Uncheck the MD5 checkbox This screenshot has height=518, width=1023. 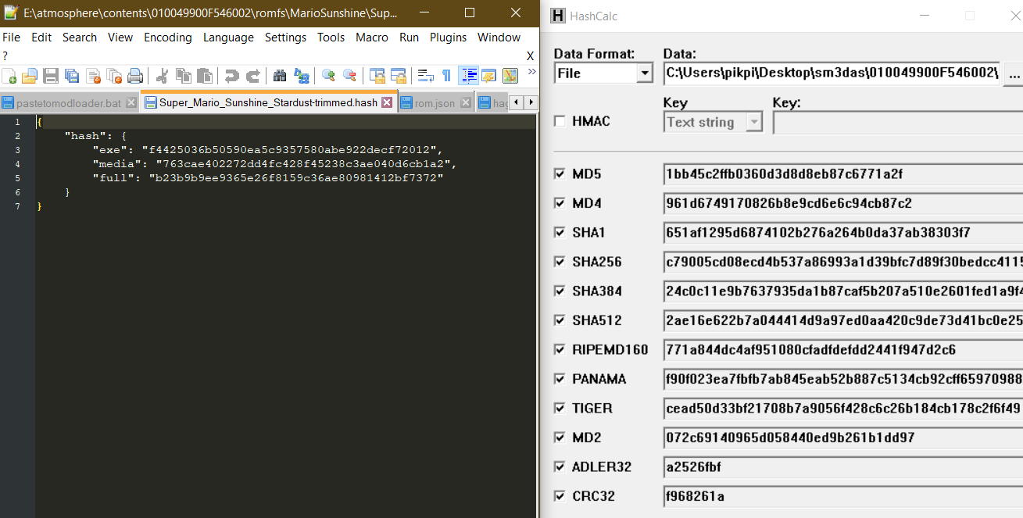pos(560,173)
